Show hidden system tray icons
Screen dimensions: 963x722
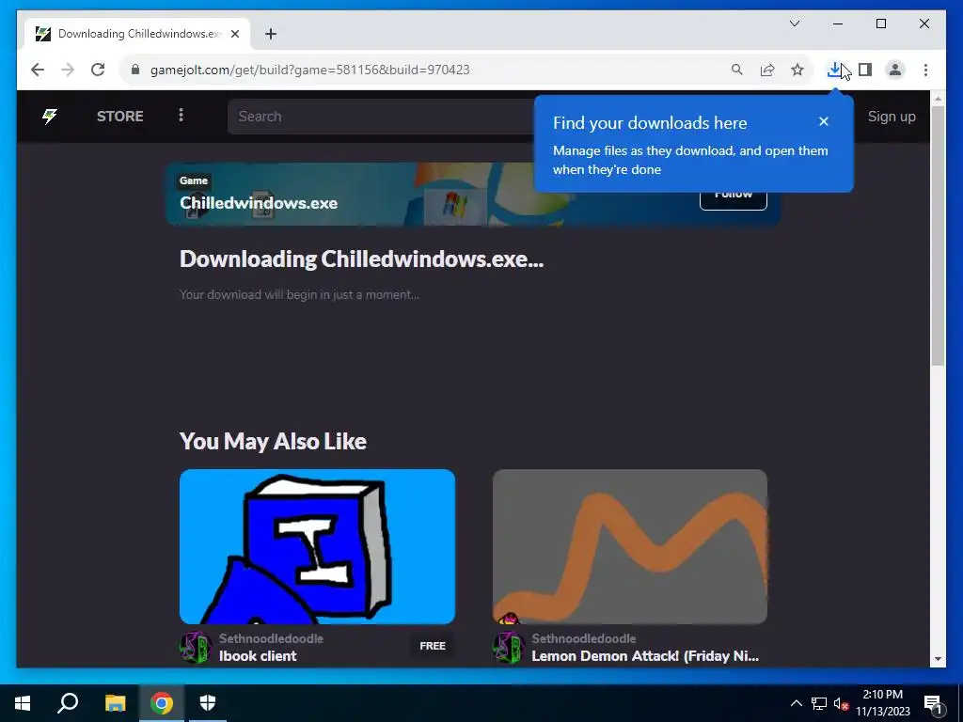(796, 703)
